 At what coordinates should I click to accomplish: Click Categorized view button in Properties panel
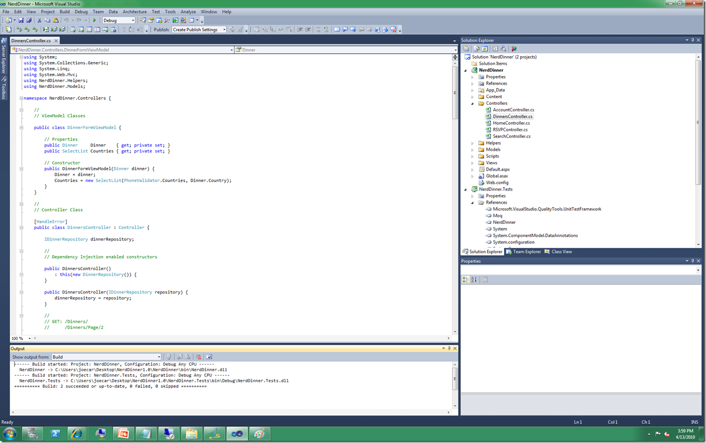[x=465, y=280]
